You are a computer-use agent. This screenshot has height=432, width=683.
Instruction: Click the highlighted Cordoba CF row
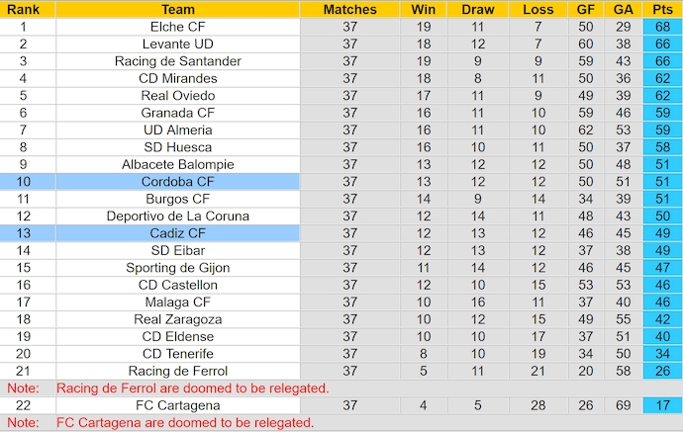177,182
